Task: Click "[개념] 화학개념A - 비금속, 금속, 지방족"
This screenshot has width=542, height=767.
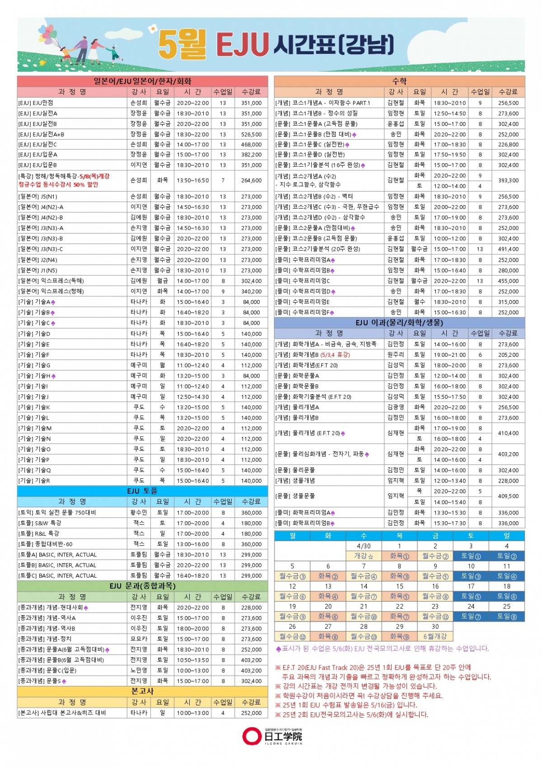Action: click(x=326, y=344)
